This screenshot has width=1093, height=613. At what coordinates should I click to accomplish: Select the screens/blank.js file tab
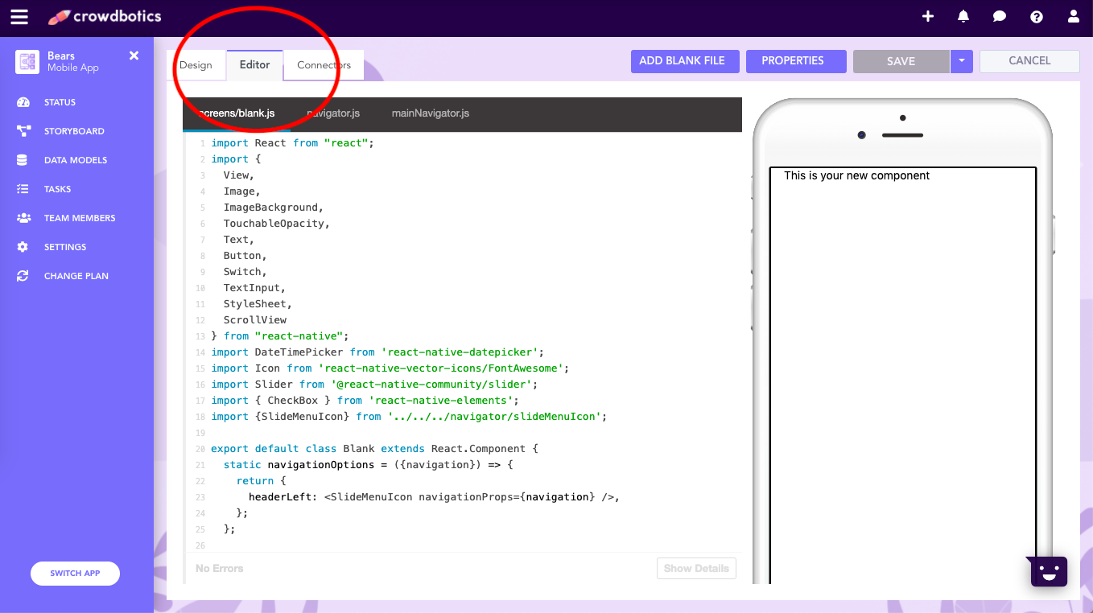tap(237, 113)
